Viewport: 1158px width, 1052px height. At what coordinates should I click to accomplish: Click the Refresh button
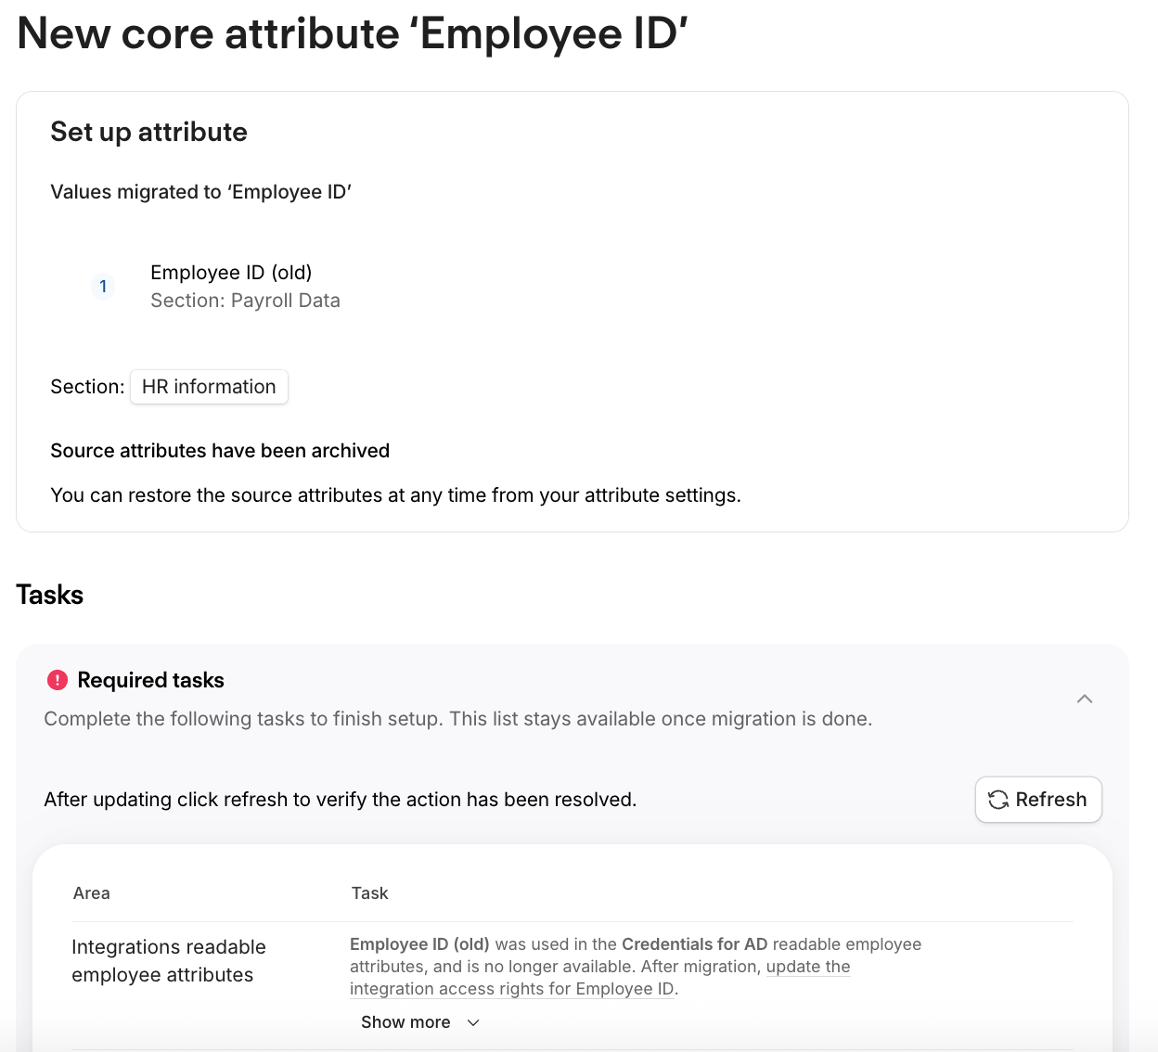click(1038, 800)
